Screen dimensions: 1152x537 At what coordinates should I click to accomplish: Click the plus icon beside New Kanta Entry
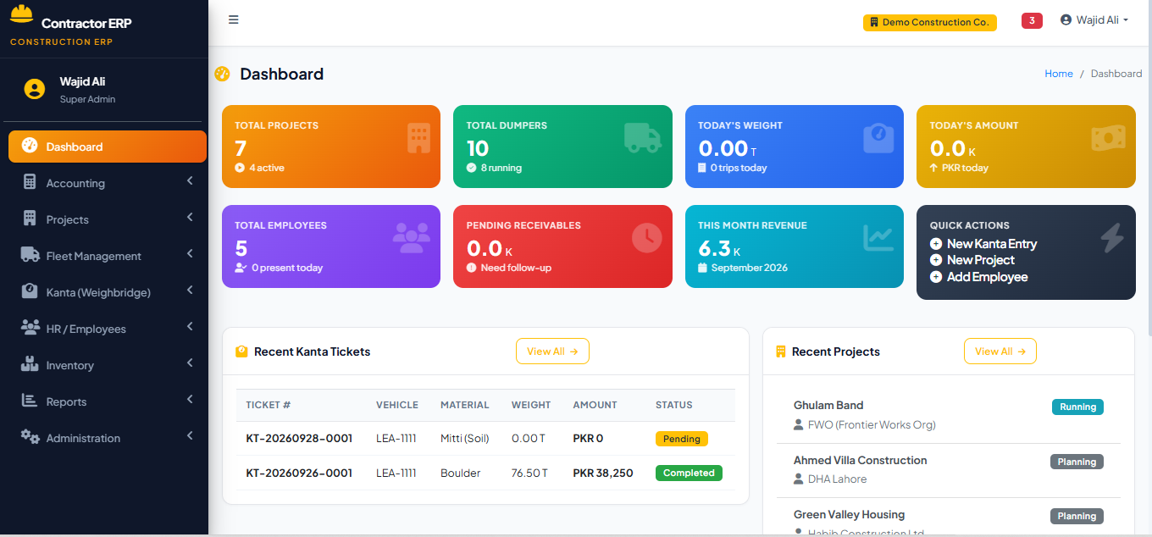pos(936,244)
